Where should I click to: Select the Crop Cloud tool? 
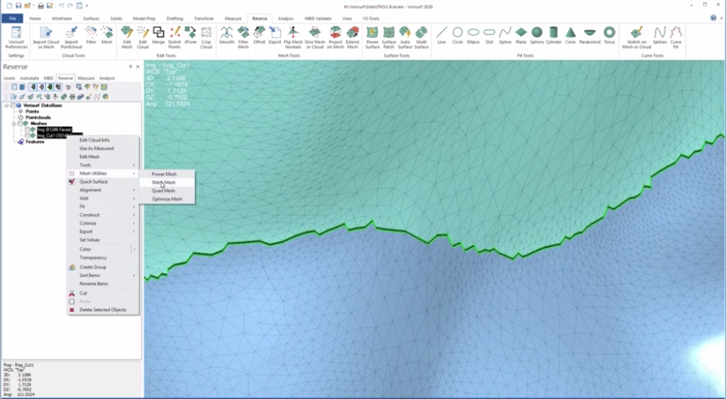click(206, 37)
